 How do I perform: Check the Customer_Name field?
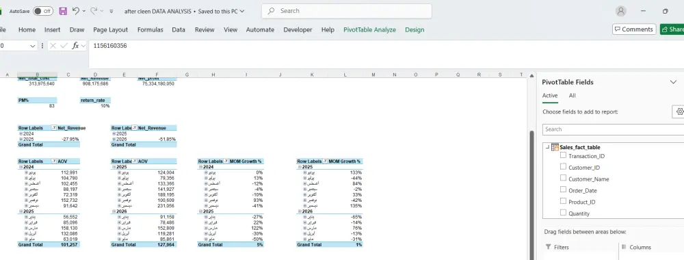coord(563,179)
